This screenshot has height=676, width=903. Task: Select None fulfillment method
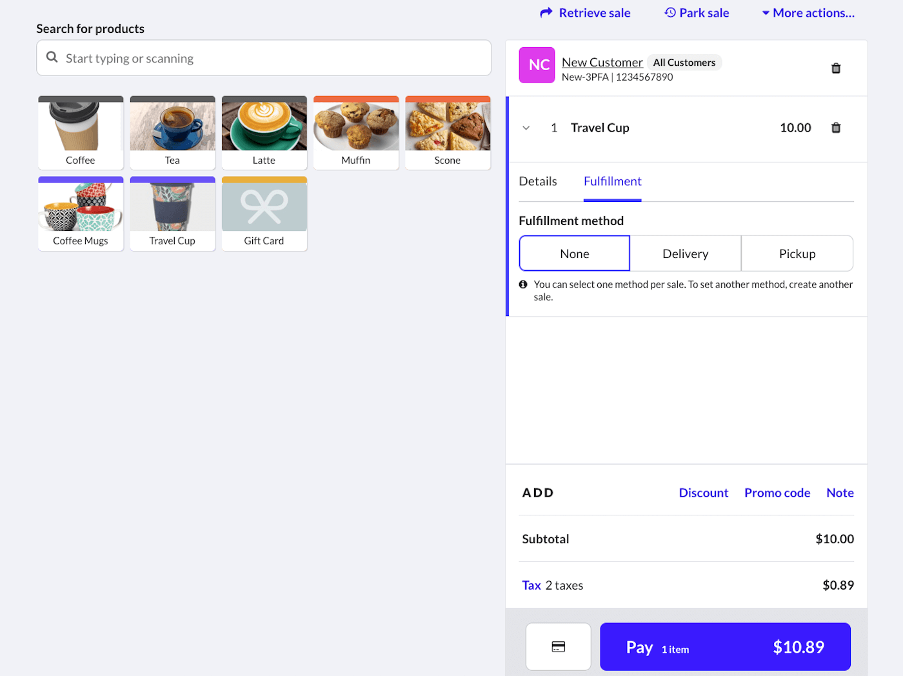[x=574, y=253]
